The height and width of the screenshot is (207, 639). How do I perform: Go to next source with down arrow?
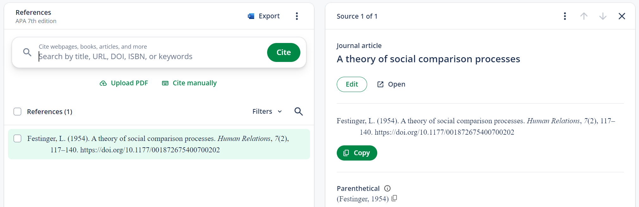point(603,16)
